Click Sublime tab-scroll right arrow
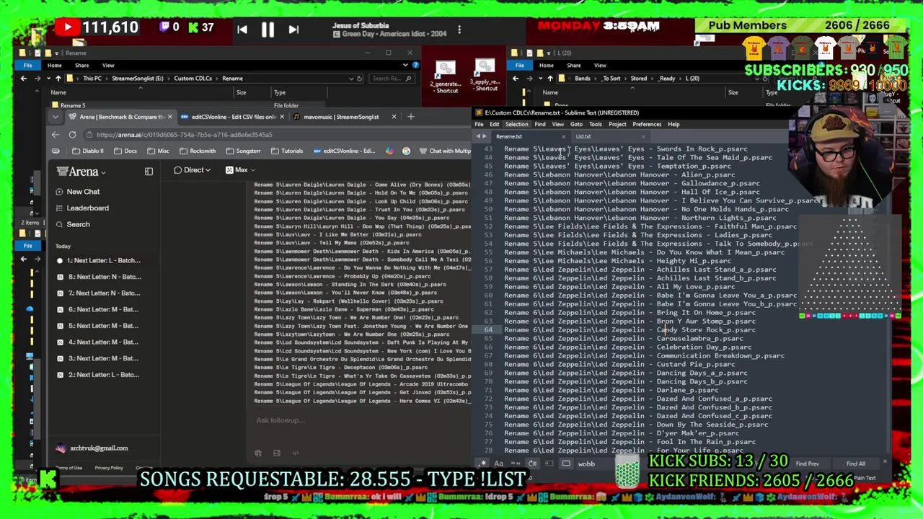The image size is (923, 519). tap(484, 136)
